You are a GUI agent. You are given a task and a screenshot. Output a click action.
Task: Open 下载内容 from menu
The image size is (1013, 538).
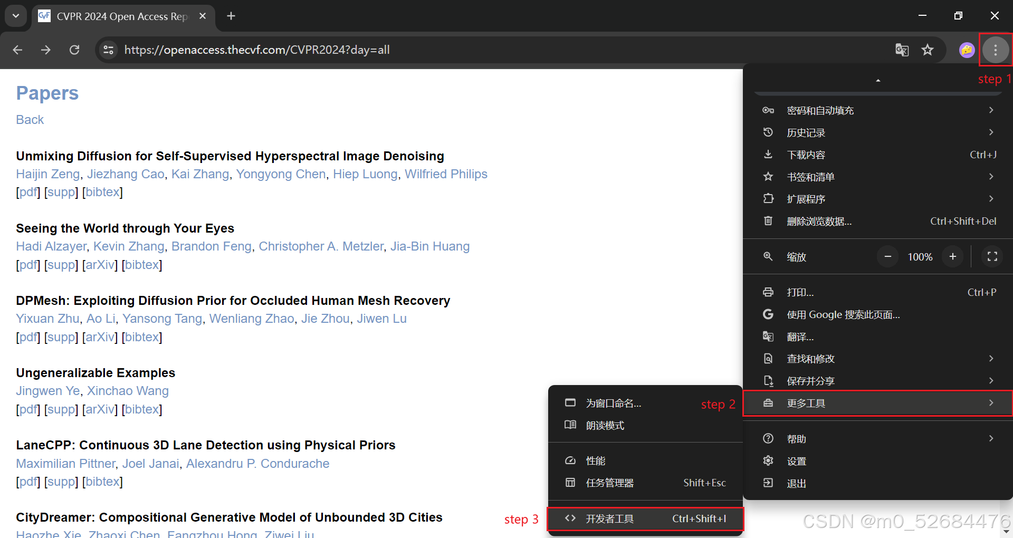coord(878,155)
